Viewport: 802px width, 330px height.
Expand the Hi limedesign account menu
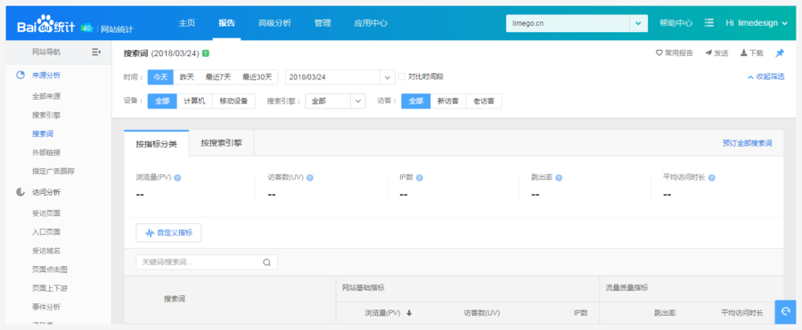(x=756, y=23)
